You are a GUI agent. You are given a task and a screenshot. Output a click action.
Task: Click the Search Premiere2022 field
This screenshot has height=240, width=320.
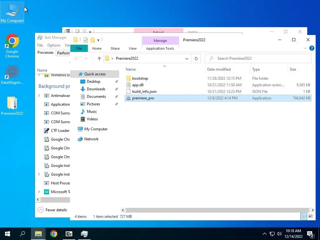[x=258, y=58]
